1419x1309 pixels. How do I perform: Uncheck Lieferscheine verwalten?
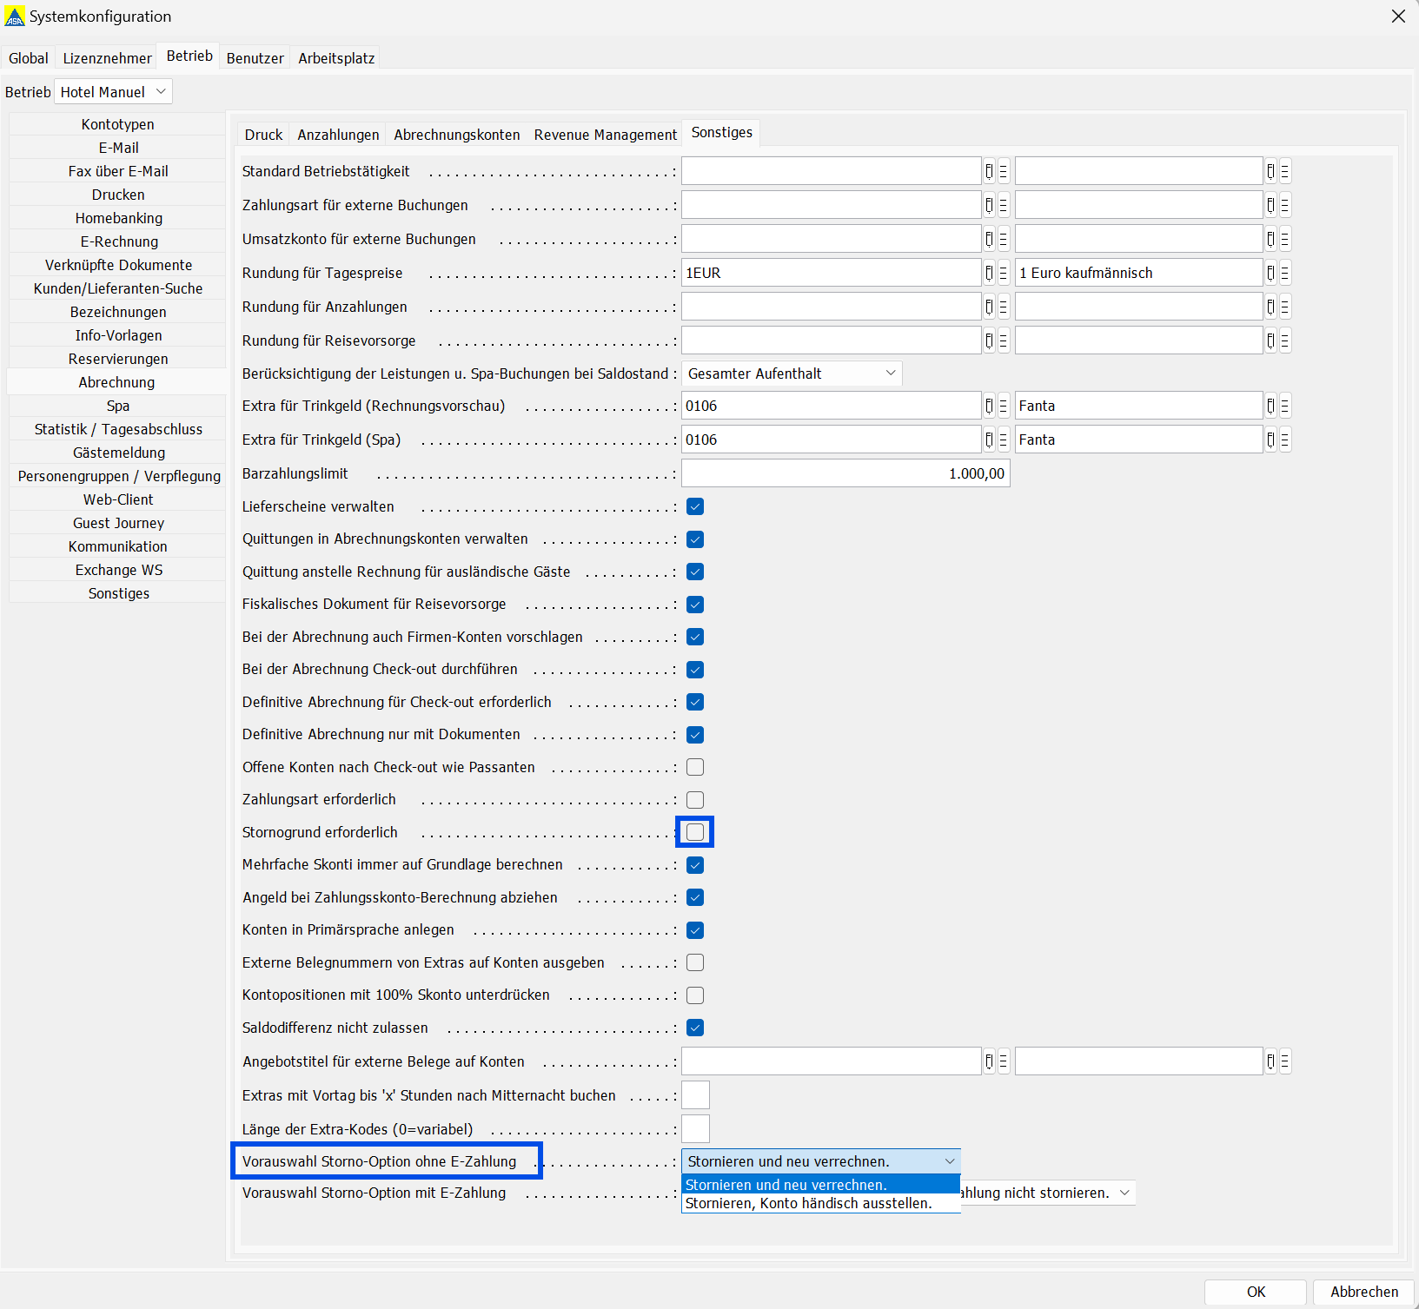tap(695, 506)
